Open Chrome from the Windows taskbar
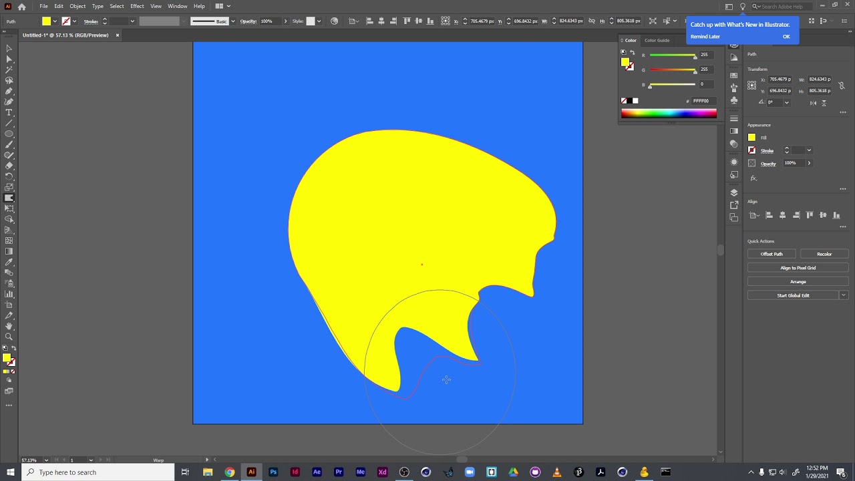The width and height of the screenshot is (855, 481). tap(229, 472)
